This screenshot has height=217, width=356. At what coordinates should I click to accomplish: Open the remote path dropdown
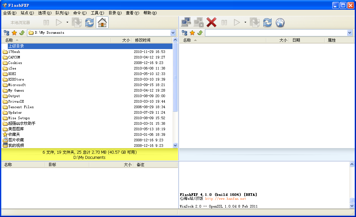click(349, 32)
